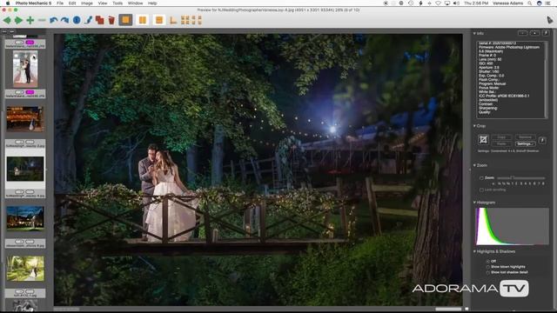Open the Window menu
This screenshot has height=313, width=557.
click(136, 3)
